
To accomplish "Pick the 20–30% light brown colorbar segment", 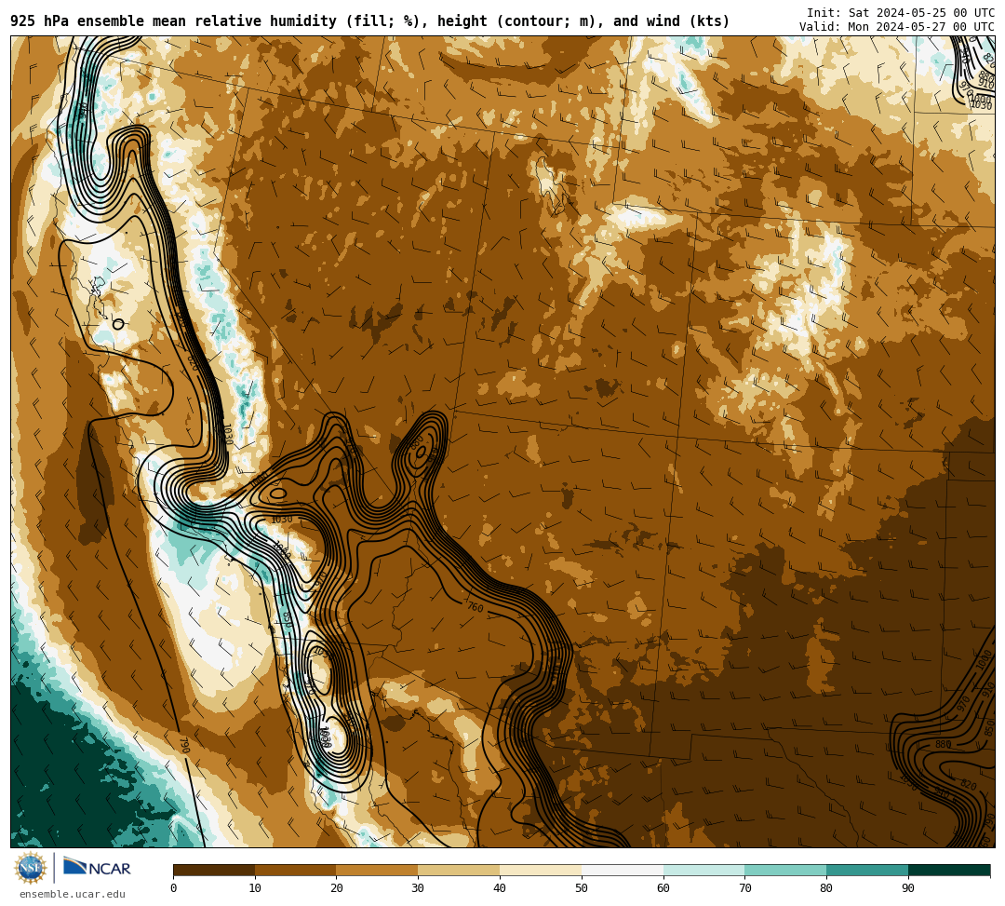I will [378, 870].
